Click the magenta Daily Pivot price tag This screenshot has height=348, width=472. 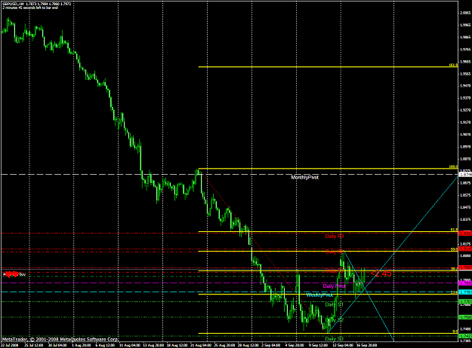[x=464, y=282]
